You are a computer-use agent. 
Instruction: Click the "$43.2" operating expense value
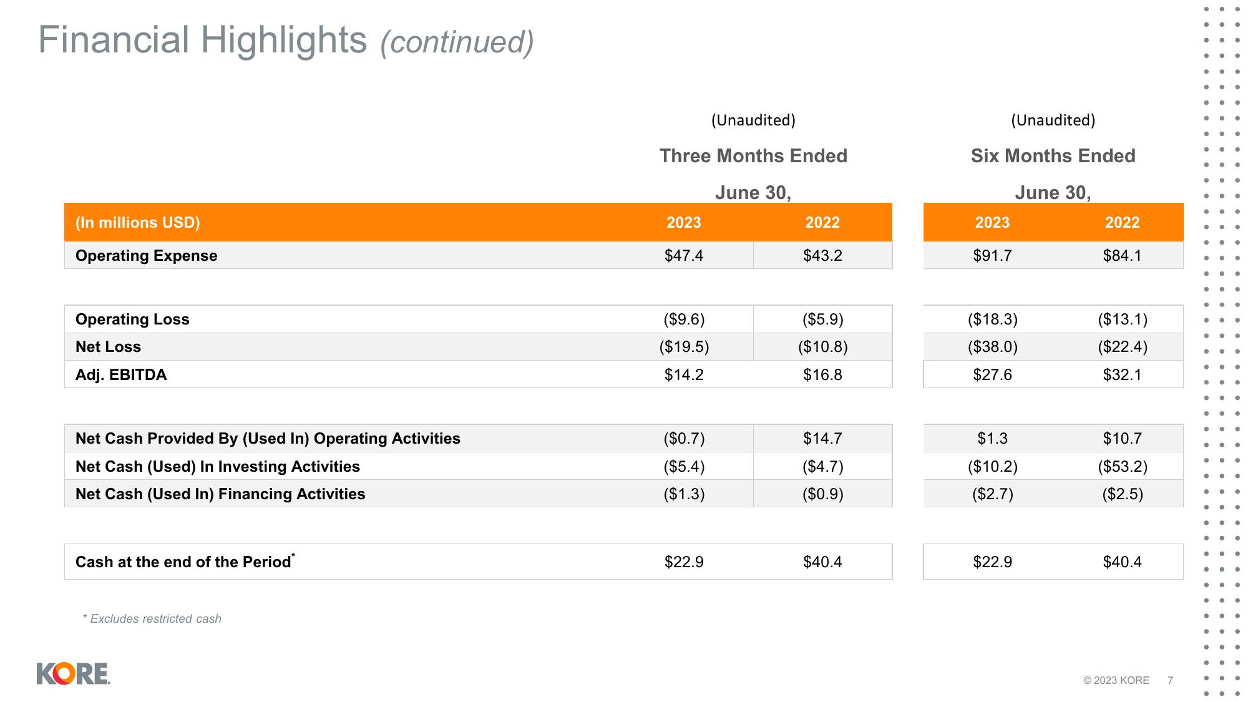(822, 256)
